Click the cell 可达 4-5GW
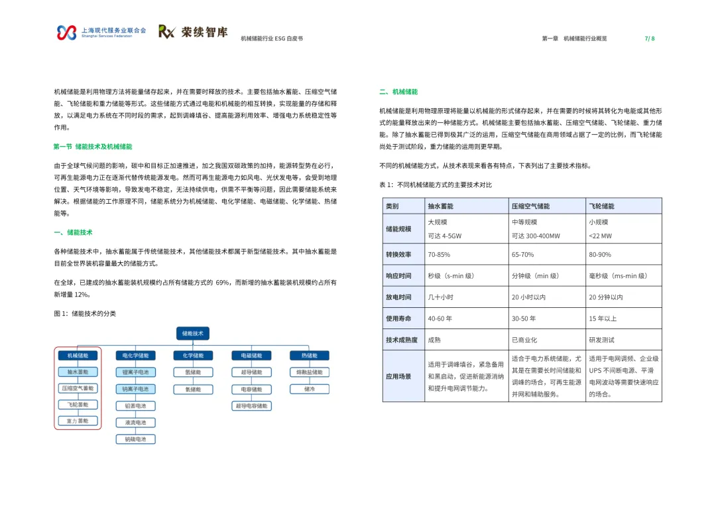The width and height of the screenshot is (716, 507). pos(445,236)
